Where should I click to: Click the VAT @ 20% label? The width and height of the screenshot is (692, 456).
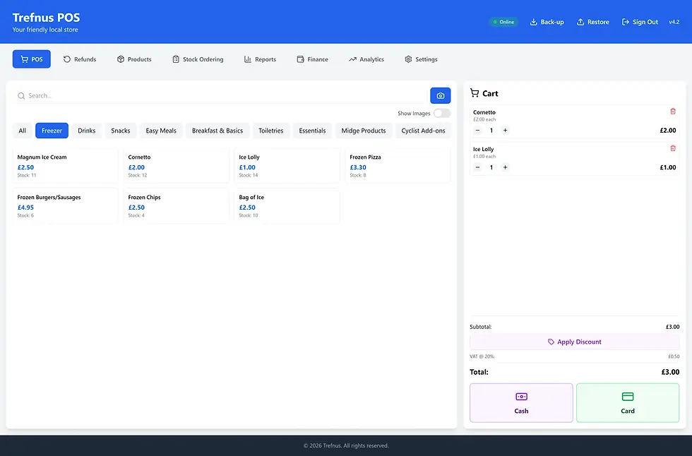(482, 356)
